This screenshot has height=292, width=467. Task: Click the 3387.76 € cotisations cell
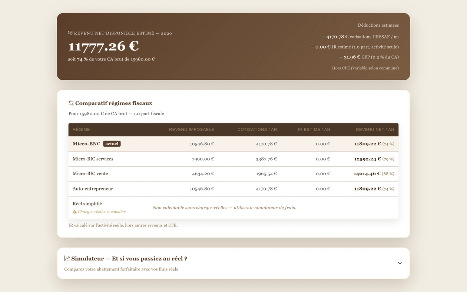click(266, 159)
